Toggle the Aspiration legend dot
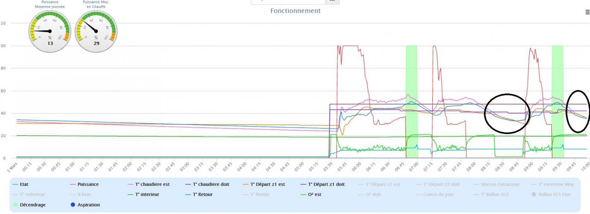This screenshot has height=214, width=590. coord(73,205)
